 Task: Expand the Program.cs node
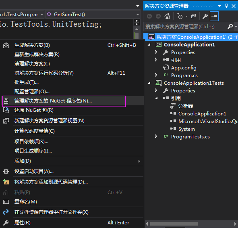pos(156,75)
